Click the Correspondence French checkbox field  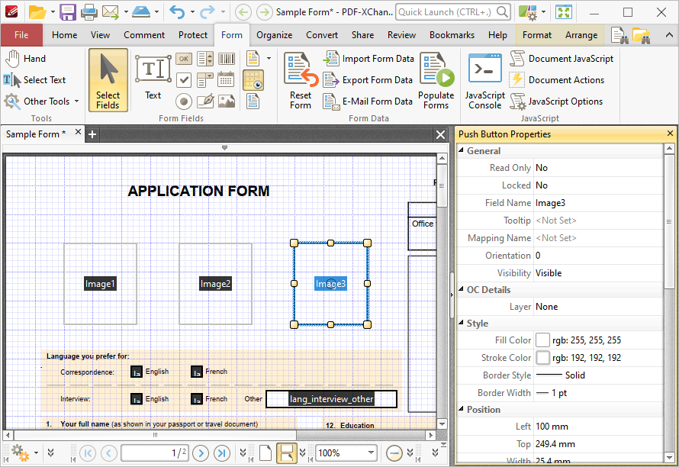(x=197, y=372)
